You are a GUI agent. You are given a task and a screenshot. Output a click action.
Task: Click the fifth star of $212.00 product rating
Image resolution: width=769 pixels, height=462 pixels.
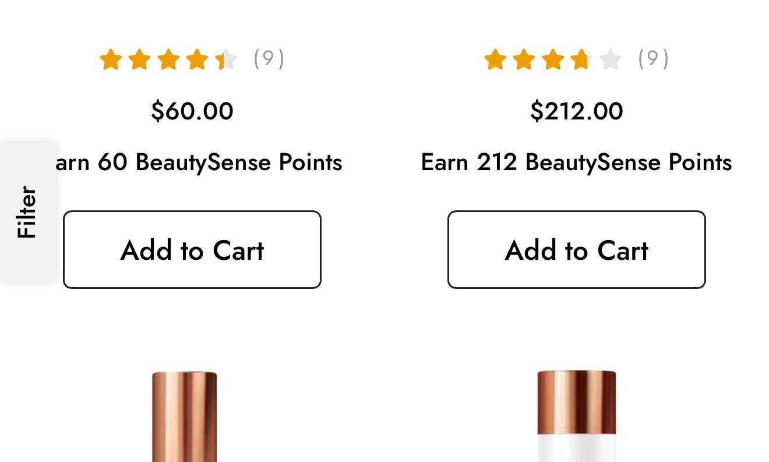click(611, 59)
